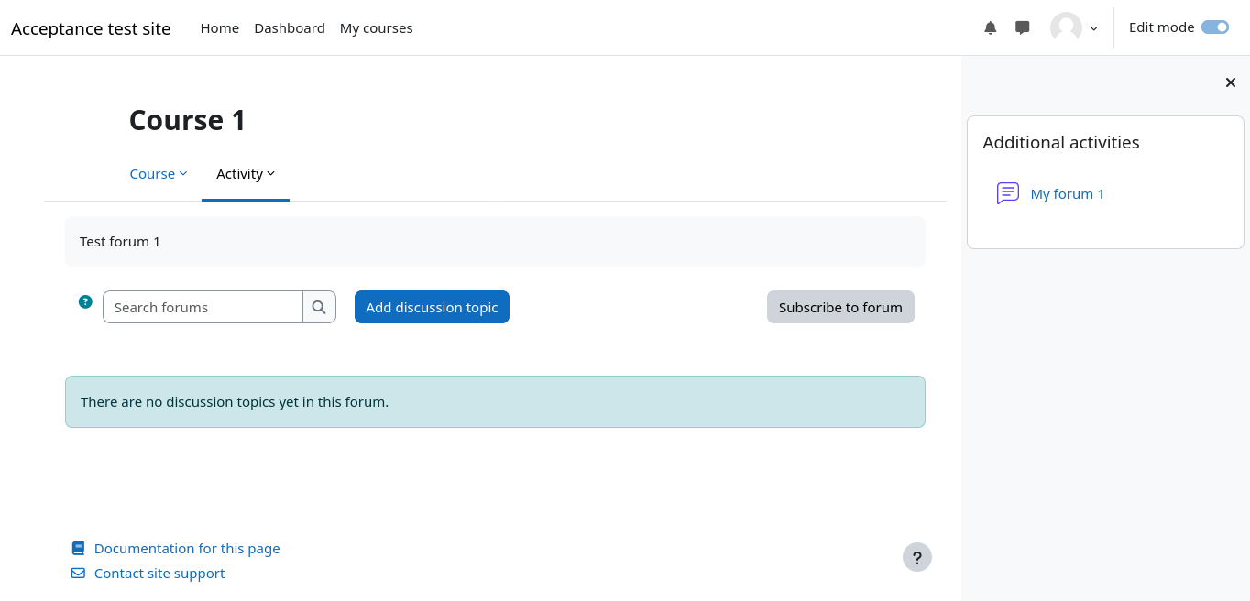Click the documentation book icon

pyautogui.click(x=78, y=549)
